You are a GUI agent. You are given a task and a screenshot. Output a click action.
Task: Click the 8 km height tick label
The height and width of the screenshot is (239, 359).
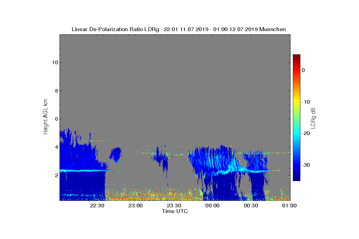click(56, 91)
